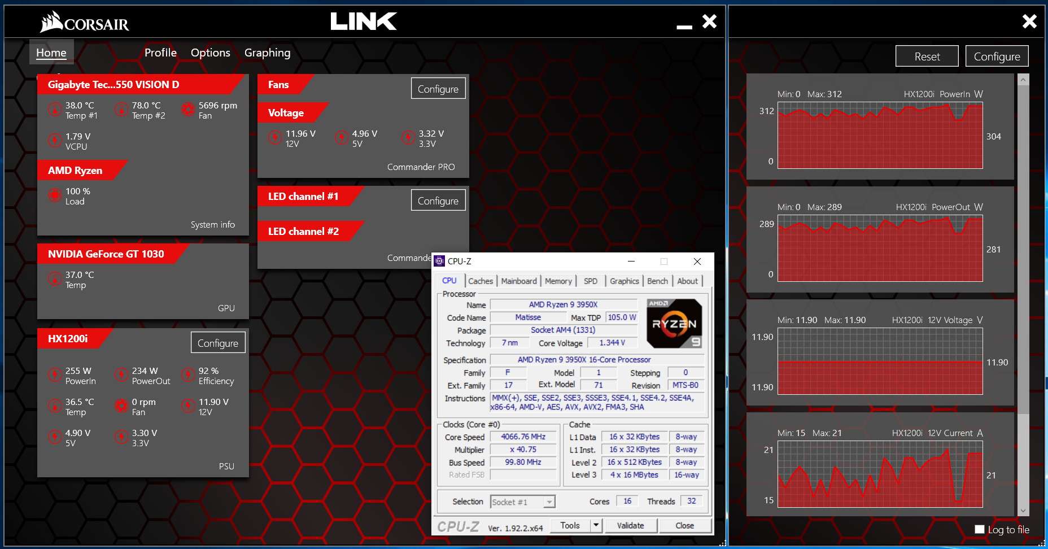Click the CPU-Z app icon in title bar

coord(439,261)
